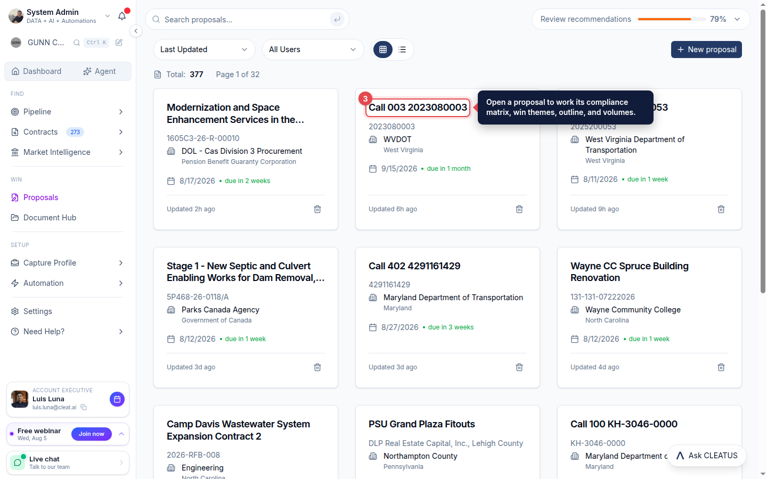Click the Contracts 273 count badge
The height and width of the screenshot is (479, 767).
click(x=75, y=132)
